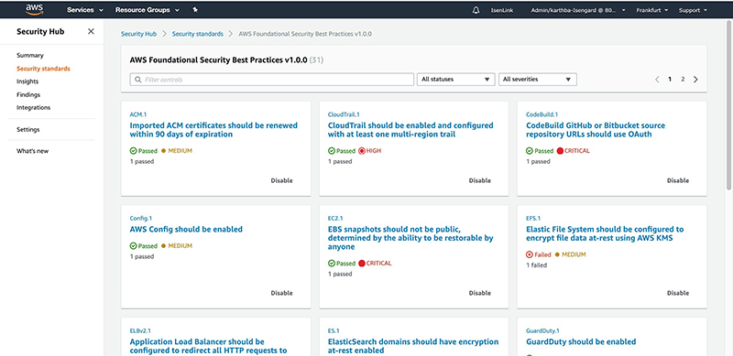
Task: Open CloudTrail should be enabled control title
Action: [410, 130]
